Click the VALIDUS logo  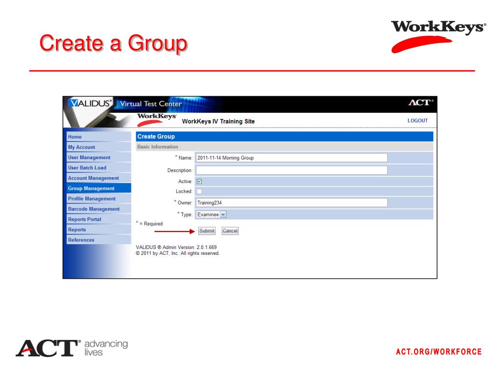90,104
